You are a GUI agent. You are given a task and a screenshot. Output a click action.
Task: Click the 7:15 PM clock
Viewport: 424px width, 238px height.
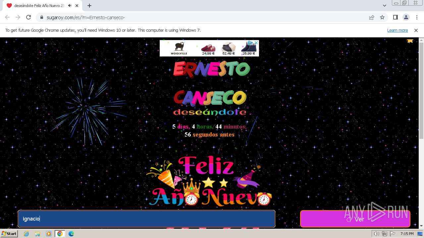[407, 234]
